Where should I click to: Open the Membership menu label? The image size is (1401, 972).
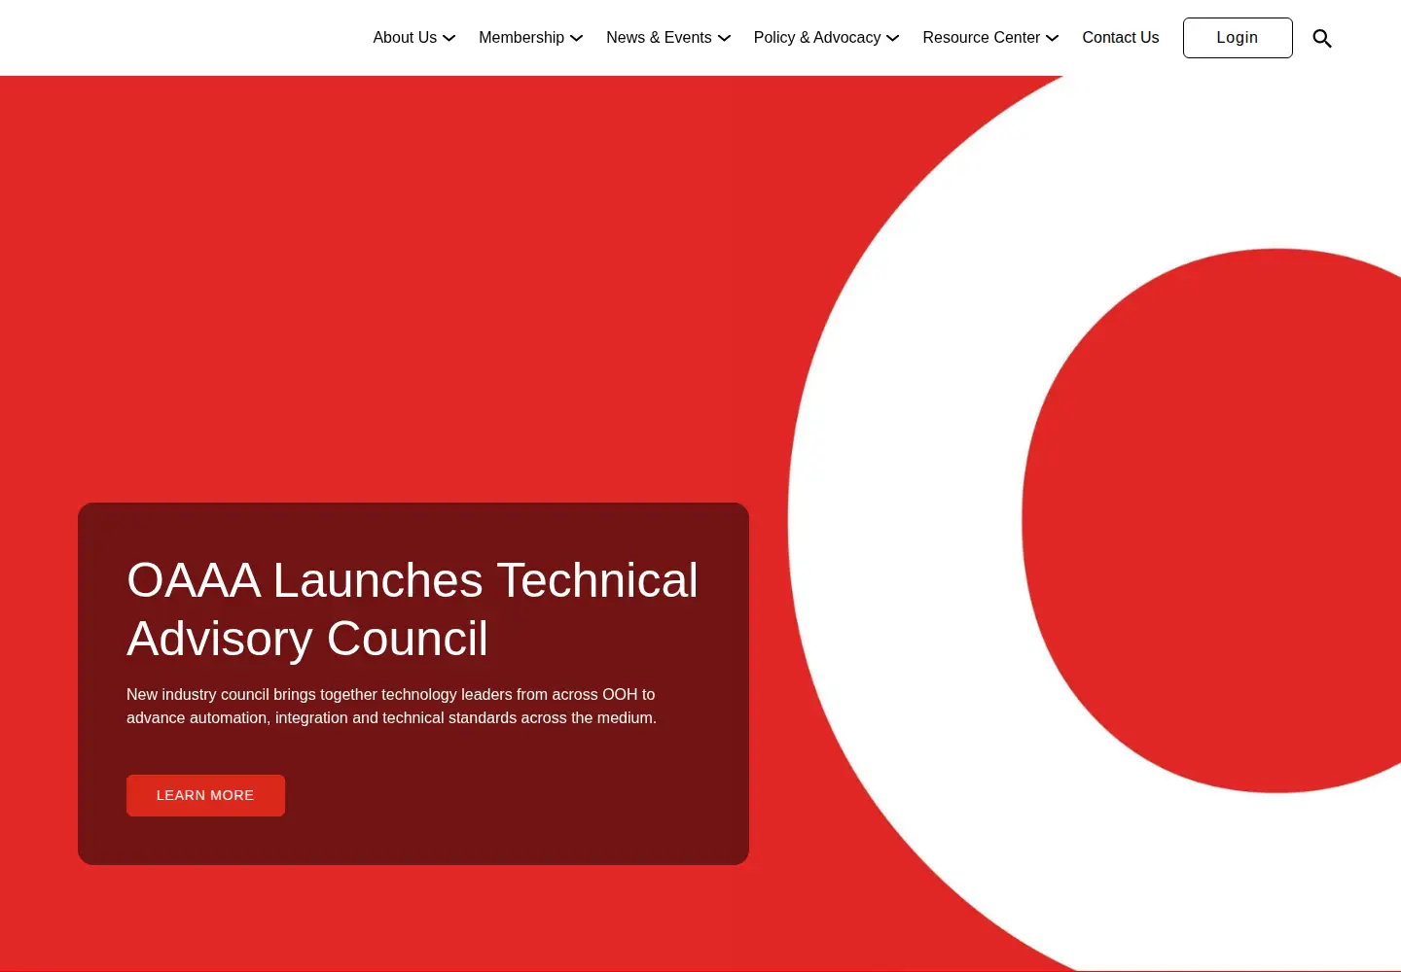tap(521, 38)
